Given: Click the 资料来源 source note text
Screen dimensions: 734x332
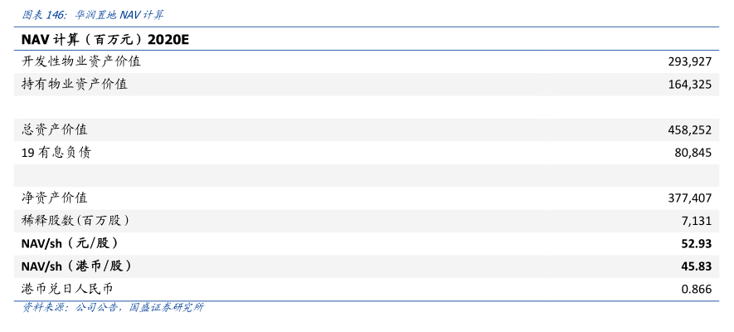Looking at the screenshot, I should pyautogui.click(x=113, y=308).
